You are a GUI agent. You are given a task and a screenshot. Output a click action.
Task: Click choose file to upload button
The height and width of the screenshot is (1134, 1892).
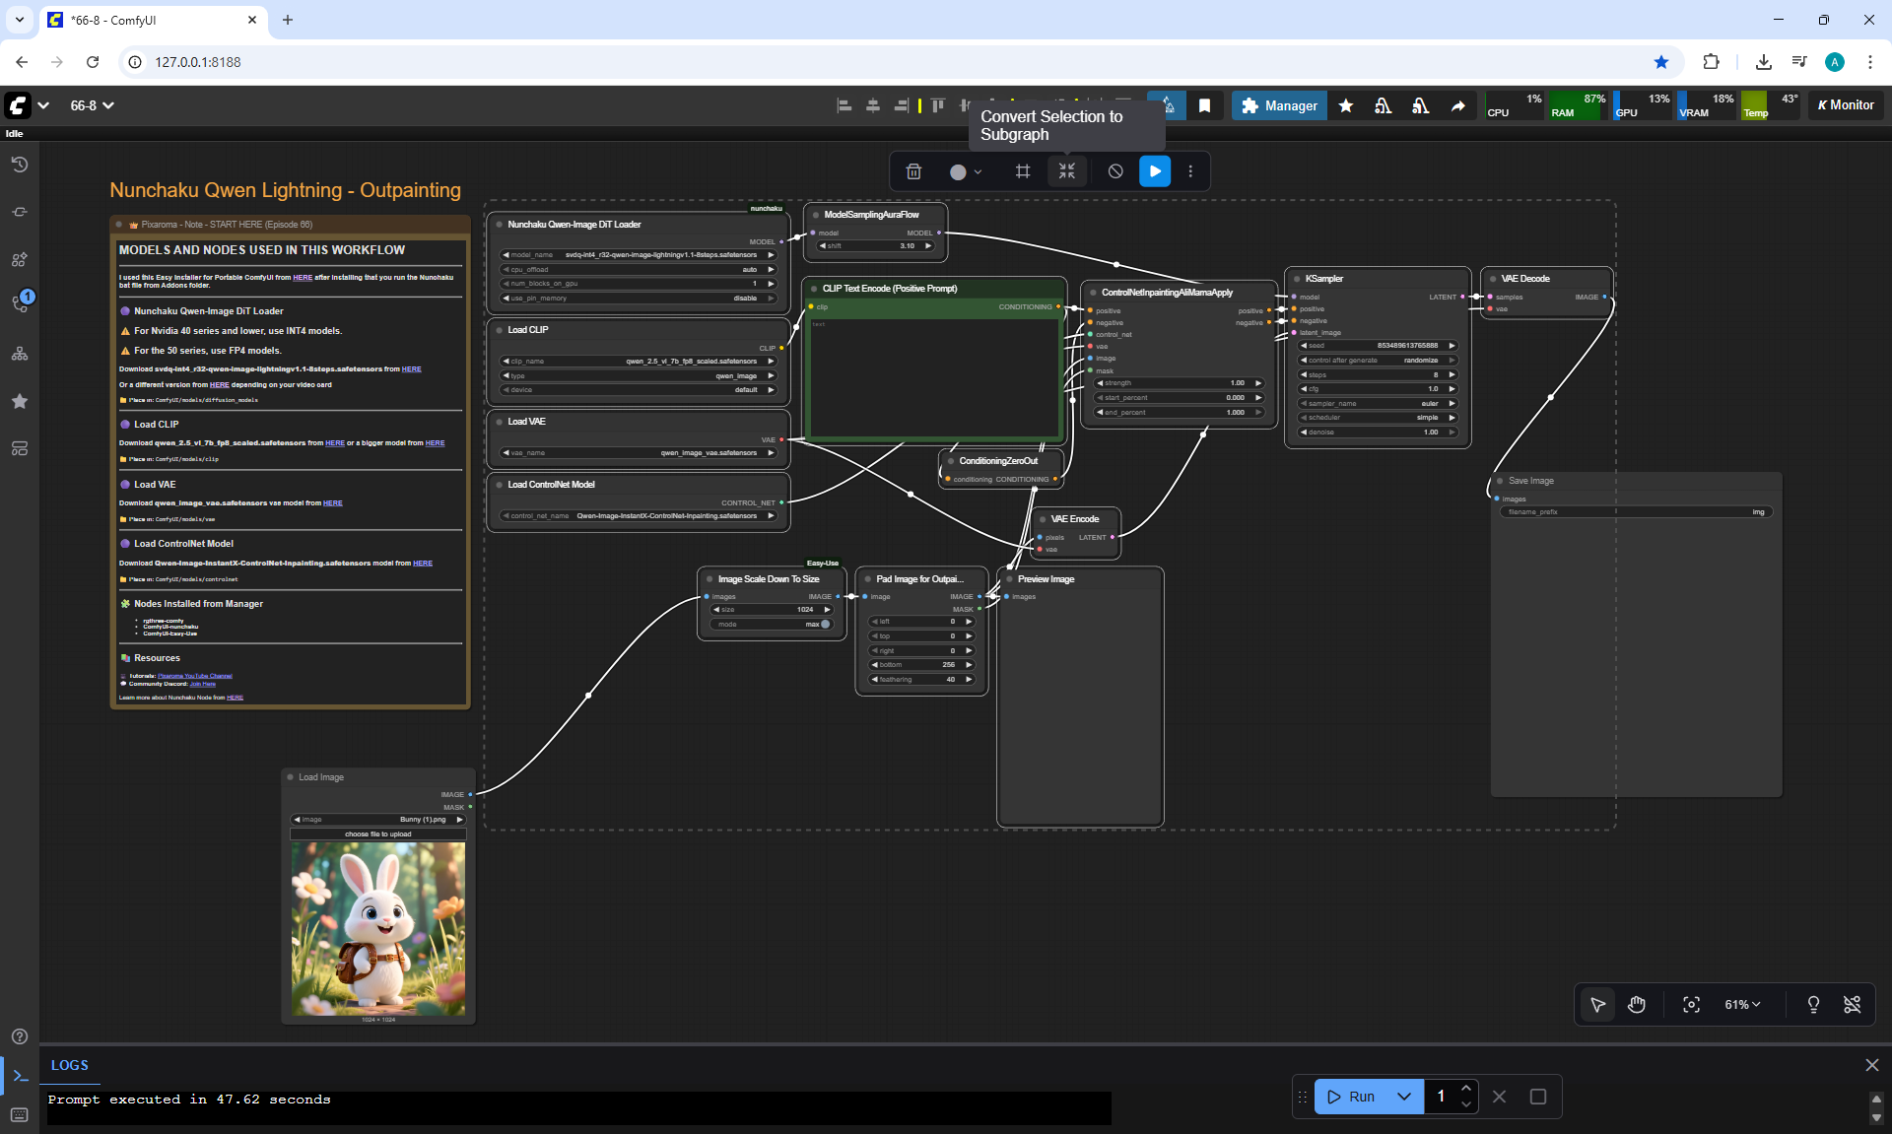[378, 834]
